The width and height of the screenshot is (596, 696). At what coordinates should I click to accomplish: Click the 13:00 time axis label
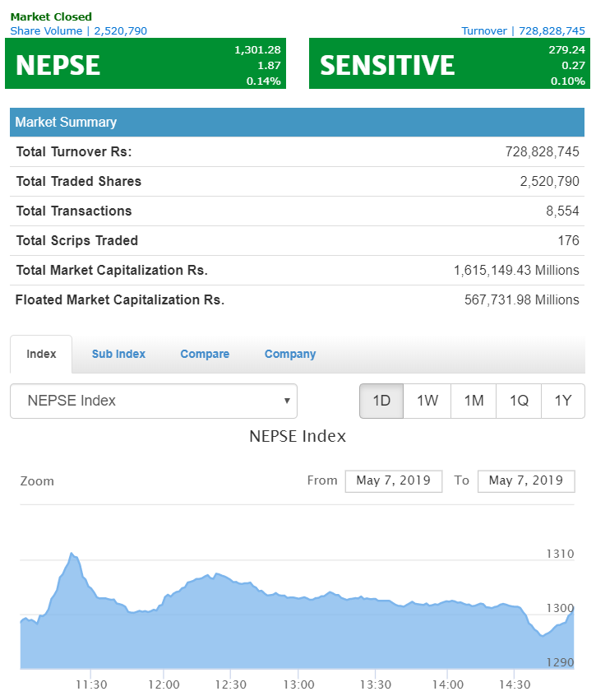(x=298, y=684)
